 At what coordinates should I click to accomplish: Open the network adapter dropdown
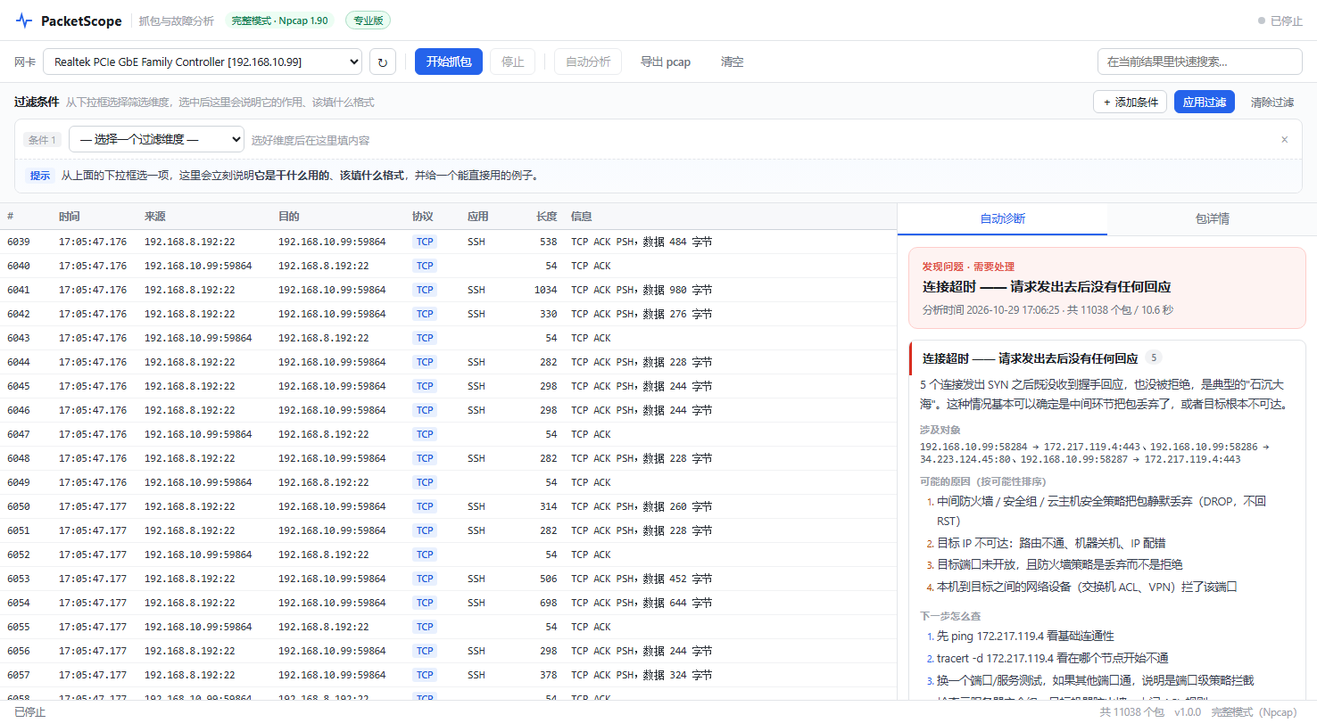203,62
